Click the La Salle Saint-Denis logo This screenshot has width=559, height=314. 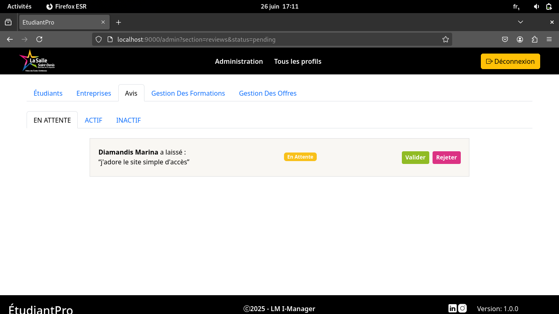pyautogui.click(x=37, y=61)
